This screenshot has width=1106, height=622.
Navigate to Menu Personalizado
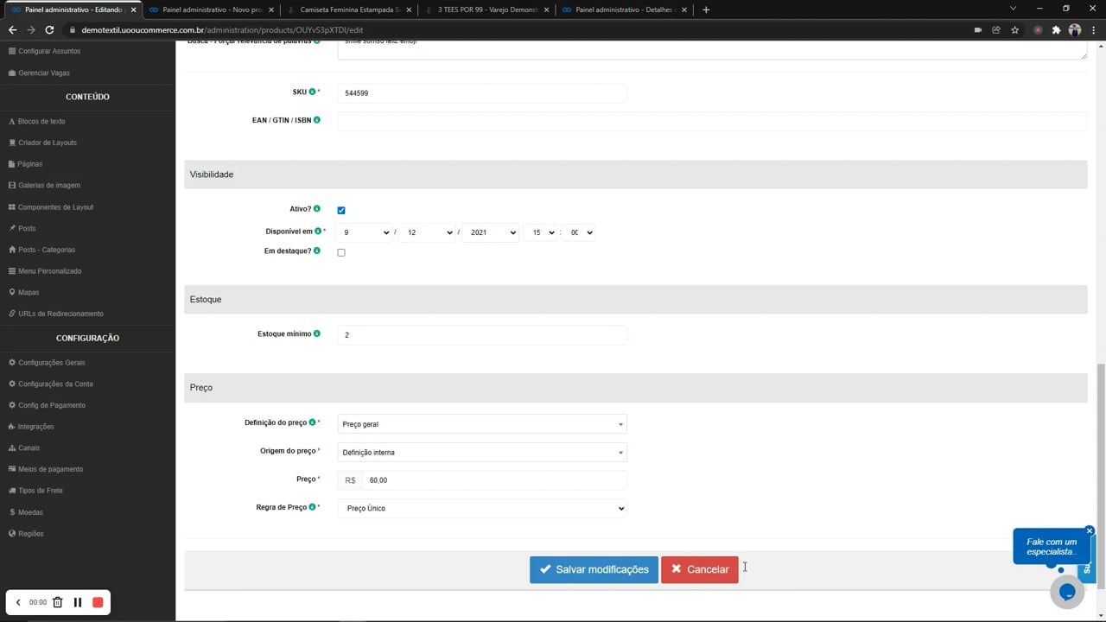pos(49,270)
